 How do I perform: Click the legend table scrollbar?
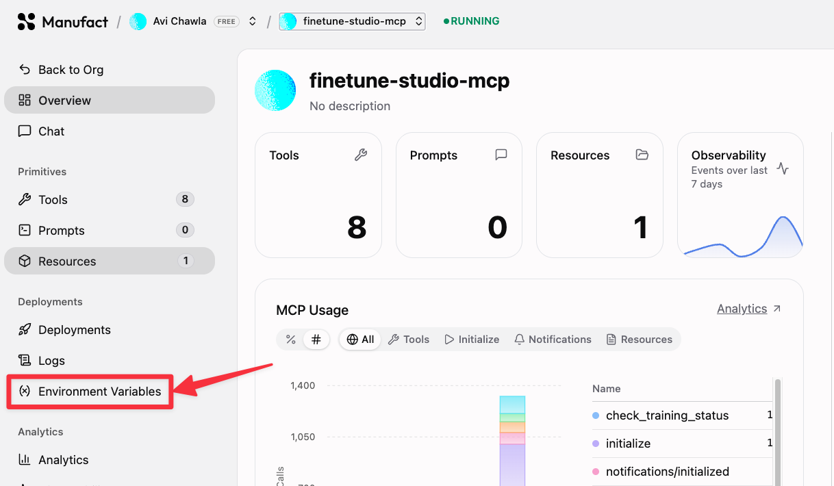pos(778,431)
